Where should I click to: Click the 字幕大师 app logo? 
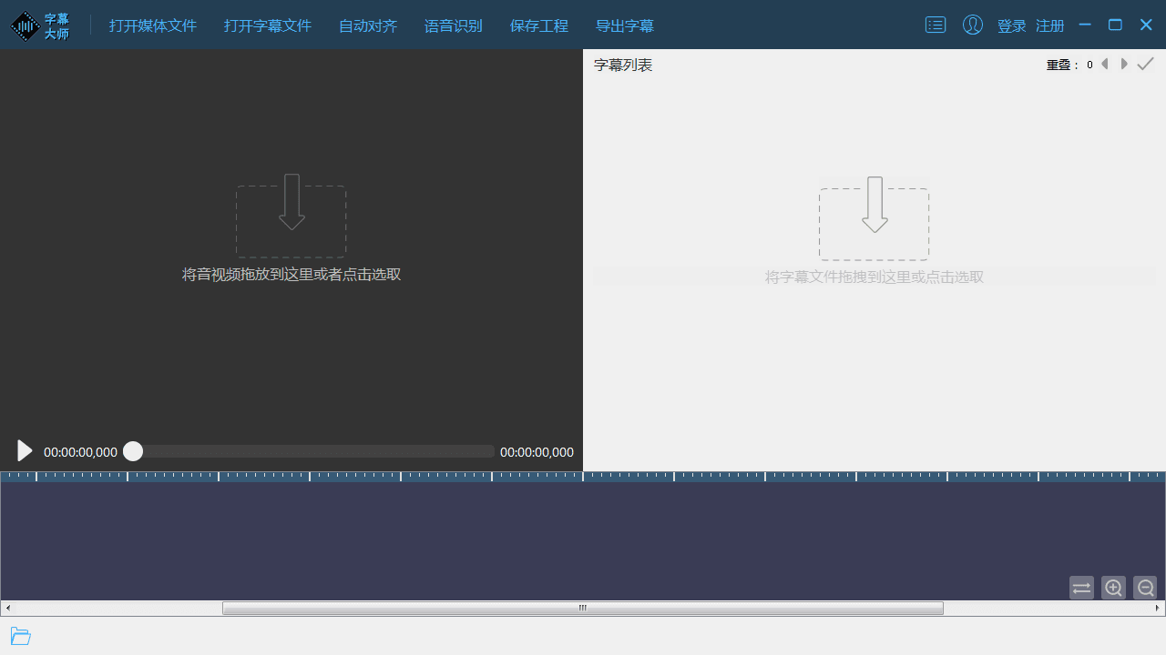pyautogui.click(x=41, y=25)
